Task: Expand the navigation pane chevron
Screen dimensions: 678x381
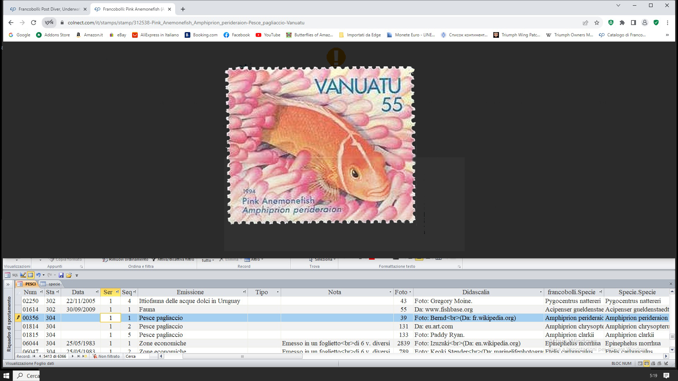Action: (x=8, y=284)
